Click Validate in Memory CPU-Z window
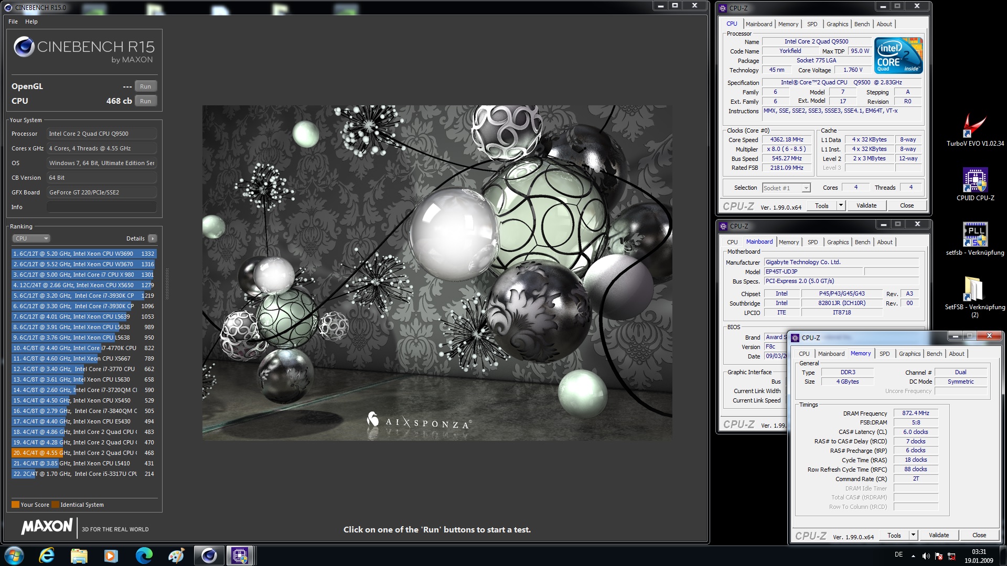Viewport: 1007px width, 566px height. pyautogui.click(x=939, y=535)
